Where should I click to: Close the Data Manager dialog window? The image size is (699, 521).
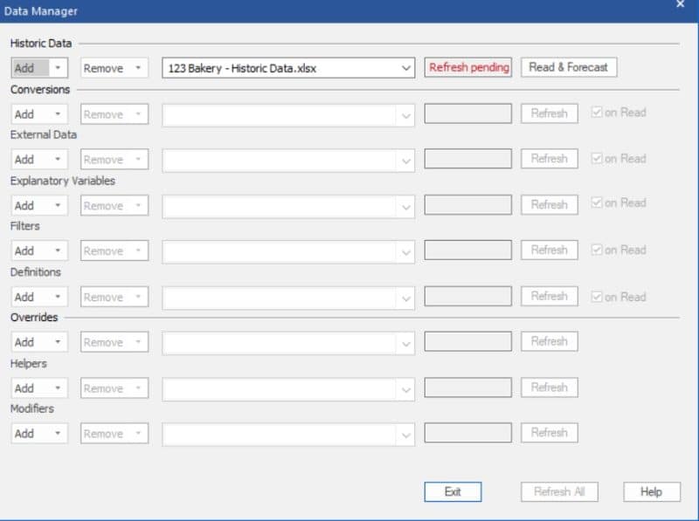click(x=681, y=4)
